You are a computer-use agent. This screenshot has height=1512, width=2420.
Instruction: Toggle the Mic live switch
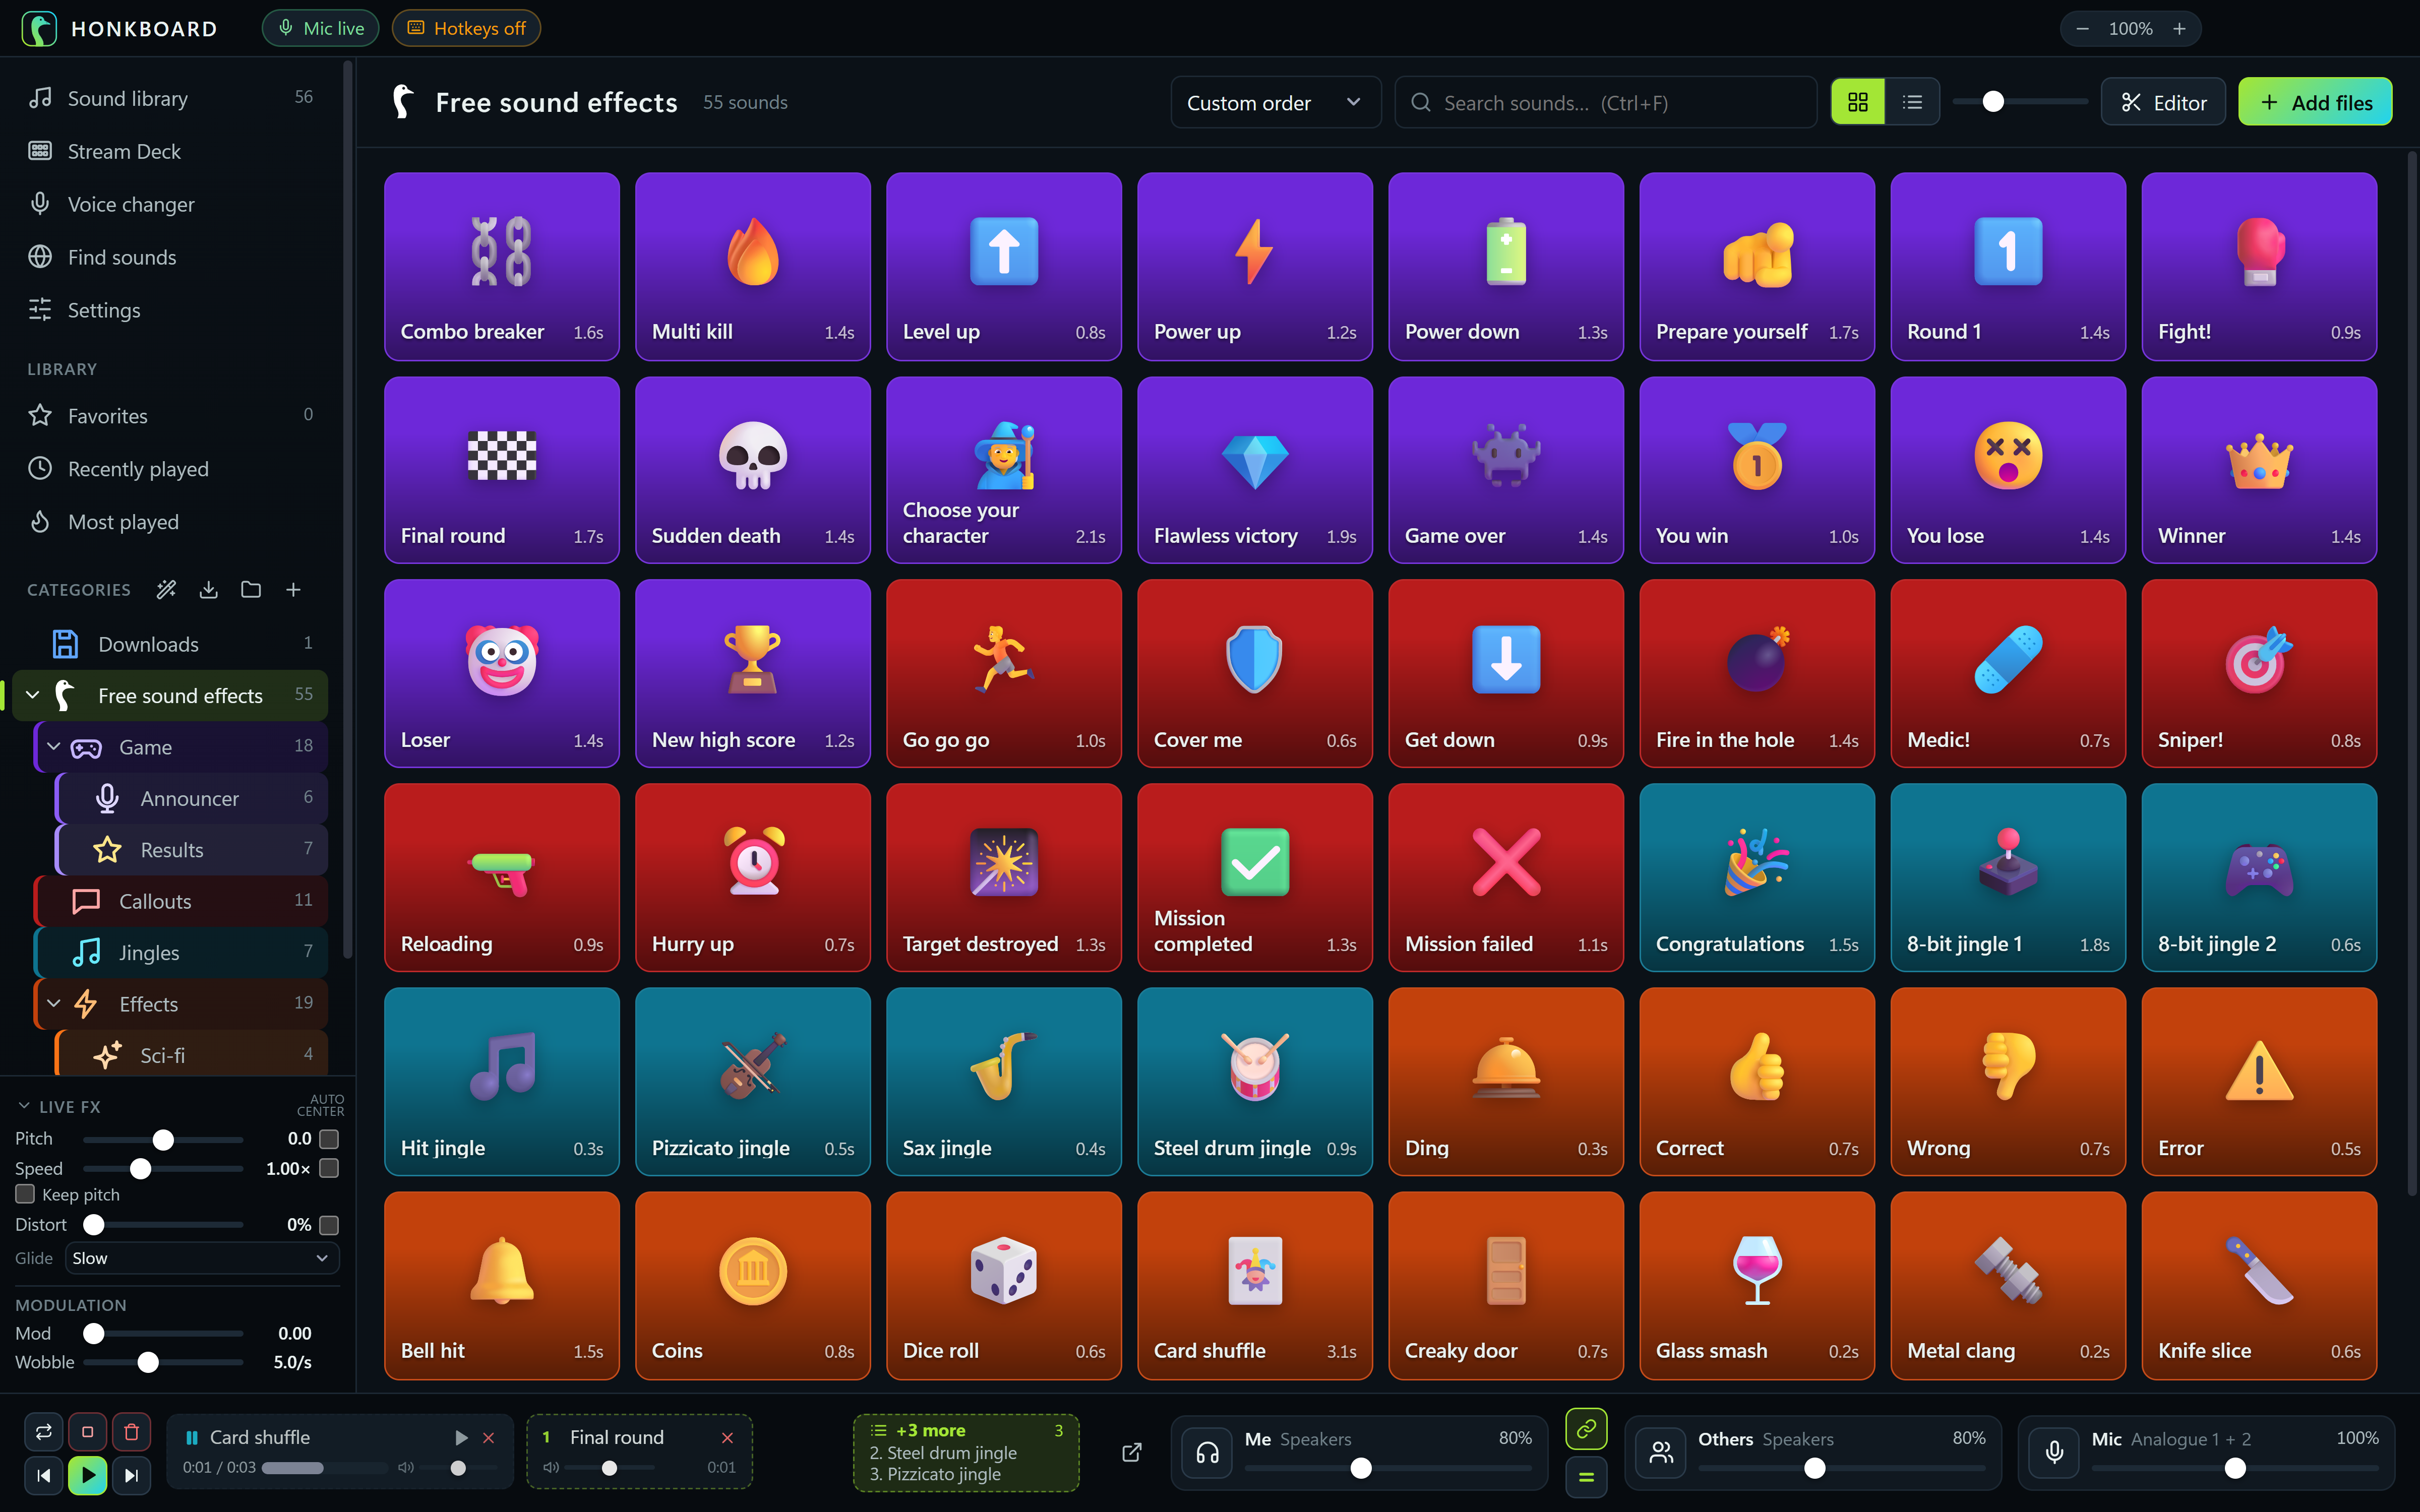point(320,28)
